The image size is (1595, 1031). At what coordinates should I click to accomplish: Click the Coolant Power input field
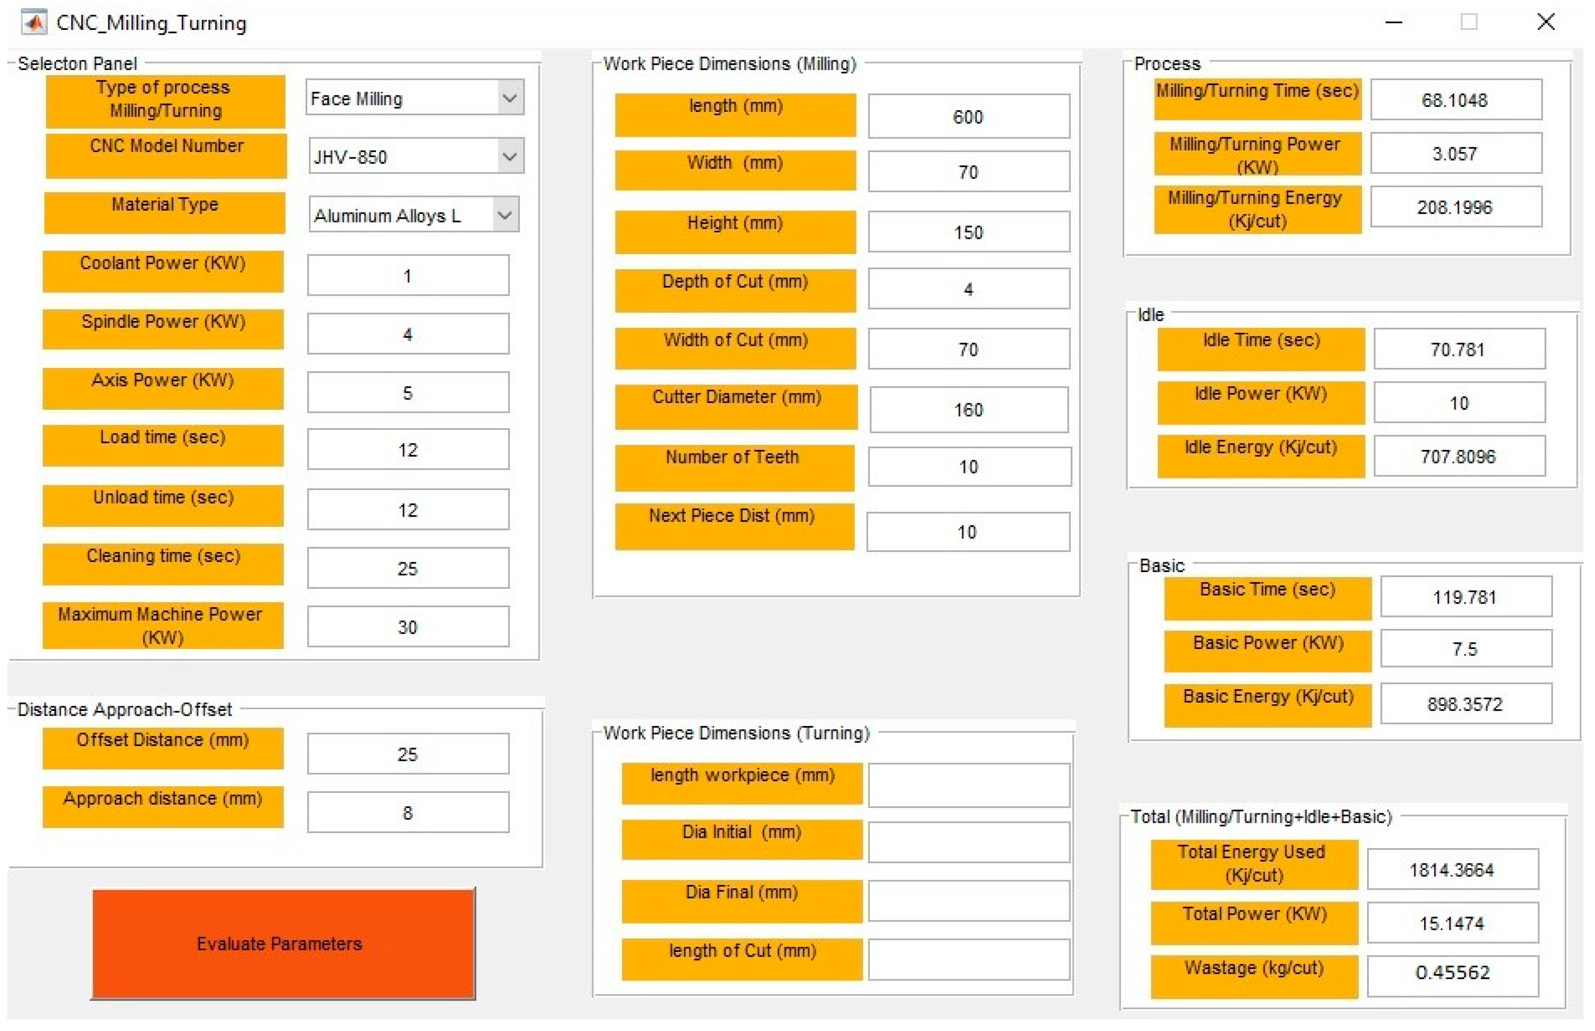pyautogui.click(x=407, y=275)
